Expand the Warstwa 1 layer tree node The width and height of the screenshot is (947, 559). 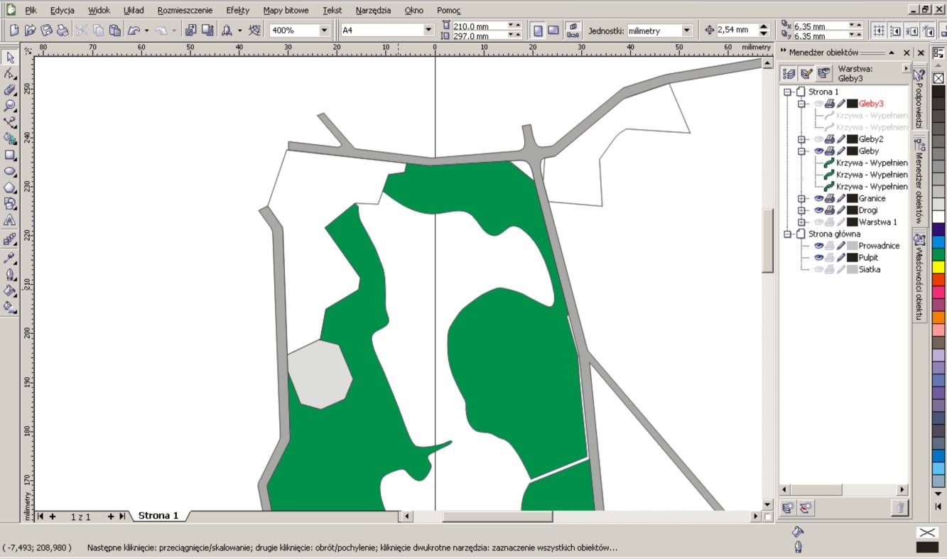coord(801,222)
